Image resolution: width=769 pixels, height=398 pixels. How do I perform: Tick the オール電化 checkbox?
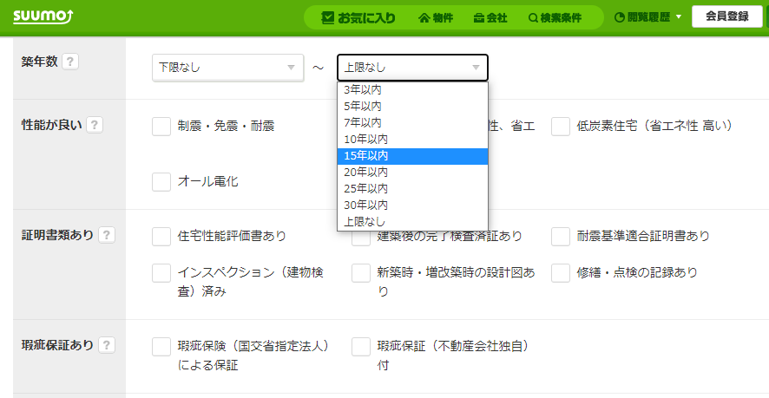click(161, 181)
